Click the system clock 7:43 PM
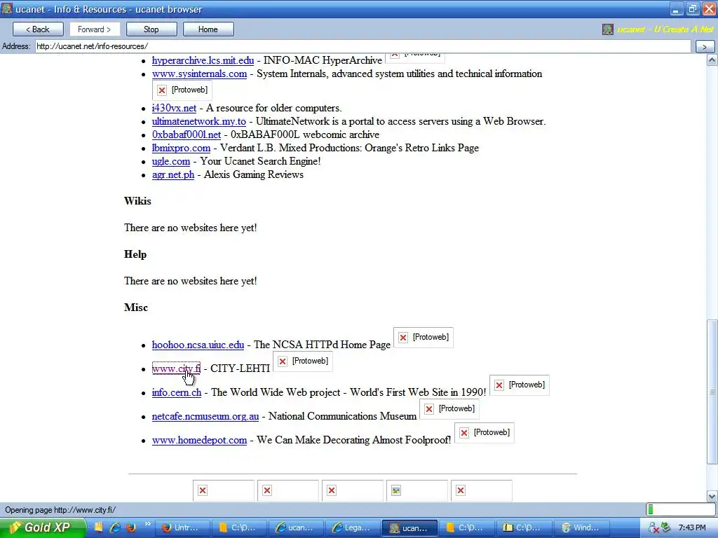 692,527
